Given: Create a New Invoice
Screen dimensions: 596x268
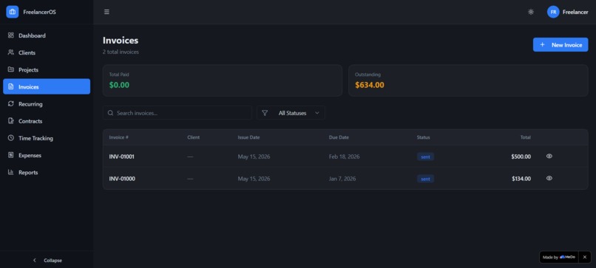Looking at the screenshot, I should pos(561,44).
